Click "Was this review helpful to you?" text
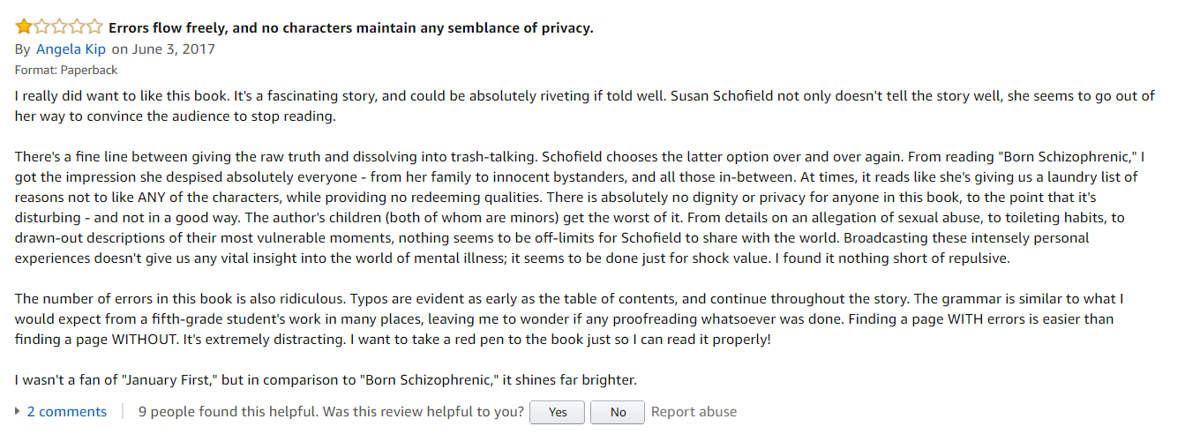 [x=423, y=412]
